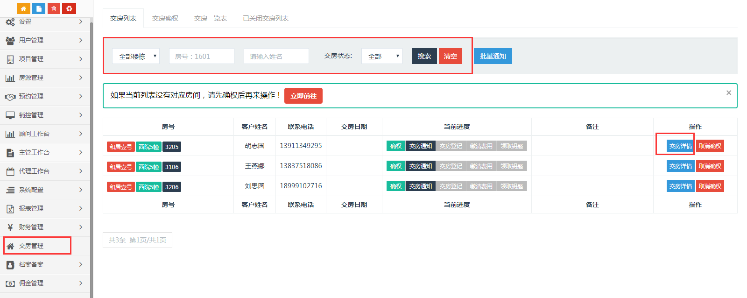This screenshot has height=298, width=747.
Task: Click the chart icon beside 顾问工作台
Action: coord(10,134)
